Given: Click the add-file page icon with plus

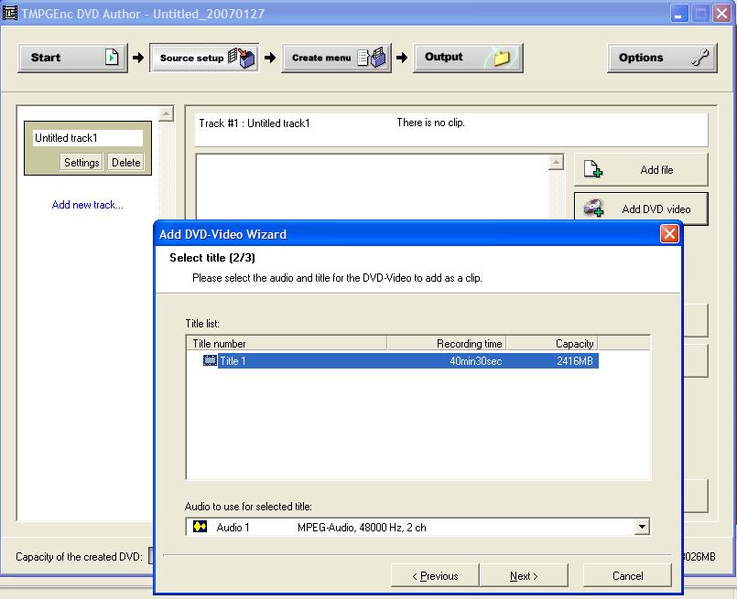Looking at the screenshot, I should coord(592,169).
